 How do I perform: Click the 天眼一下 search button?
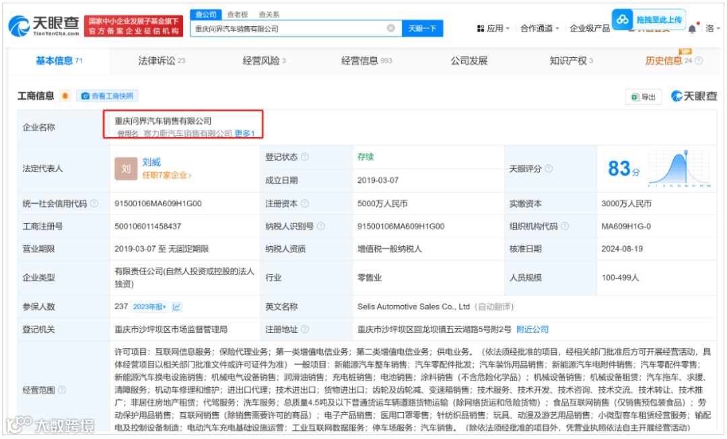point(422,28)
